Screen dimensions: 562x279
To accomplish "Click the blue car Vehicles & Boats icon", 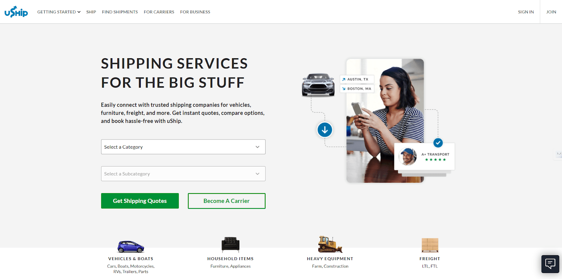I will tap(131, 246).
